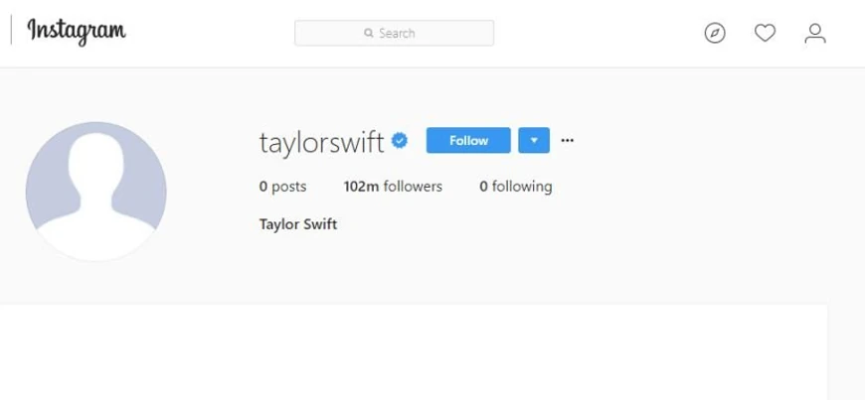Click the word followers beside 102m
The width and height of the screenshot is (865, 400).
coord(413,187)
